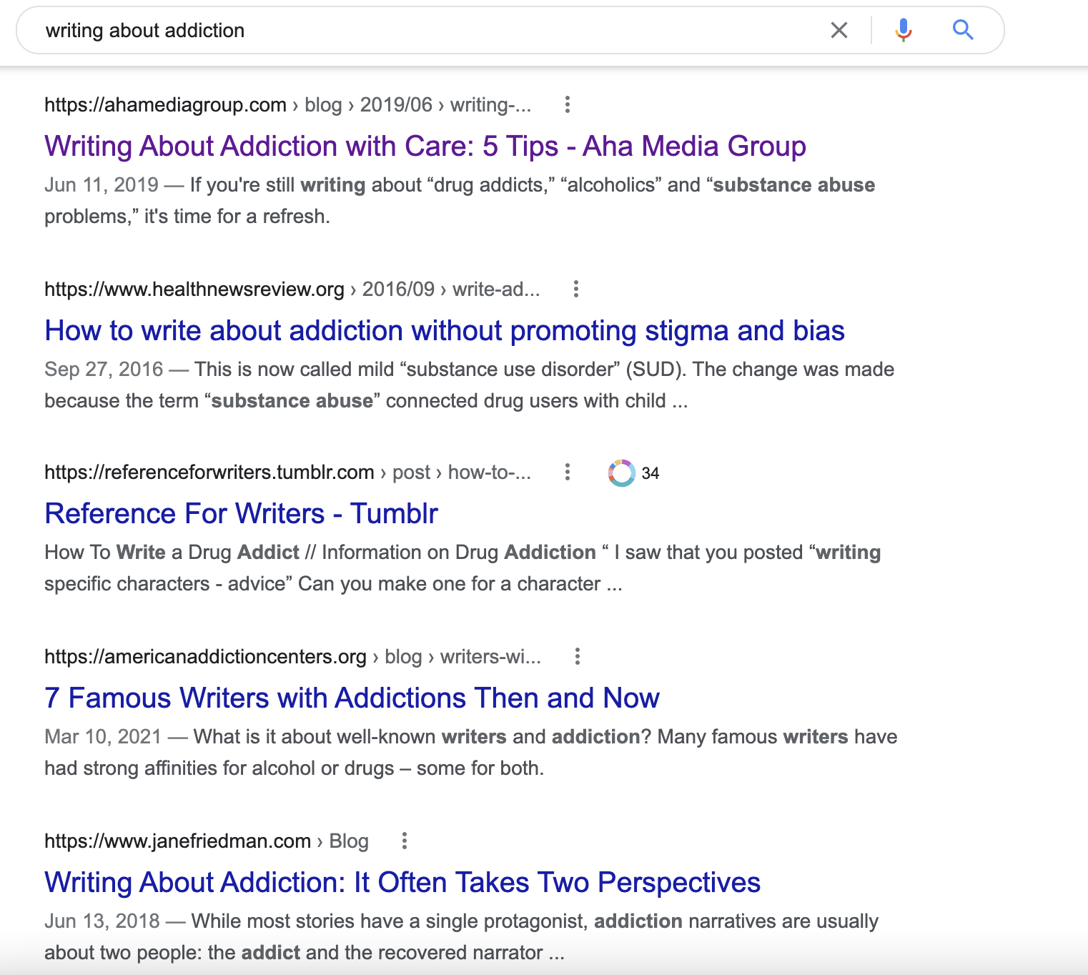Click the 'Jun 11, 2019' snippet date

[x=102, y=185]
